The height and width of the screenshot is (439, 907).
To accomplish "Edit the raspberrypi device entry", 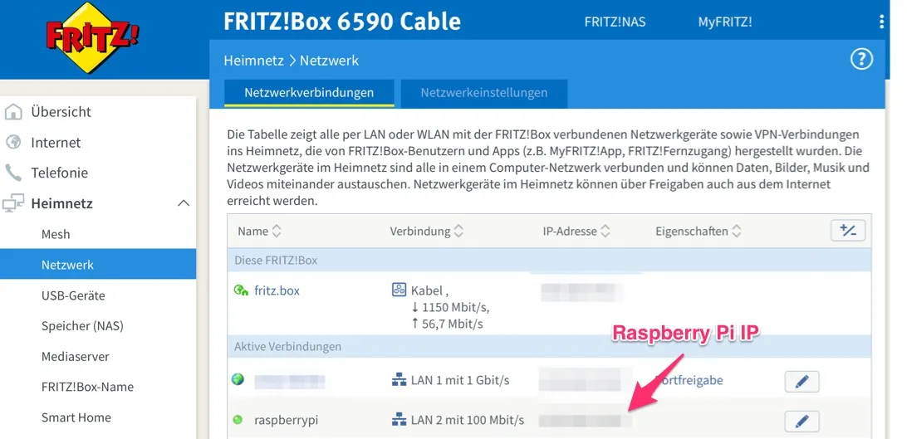I will click(x=802, y=421).
